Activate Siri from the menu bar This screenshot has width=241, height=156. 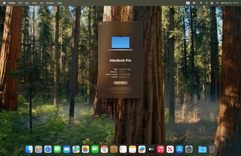tap(217, 3)
